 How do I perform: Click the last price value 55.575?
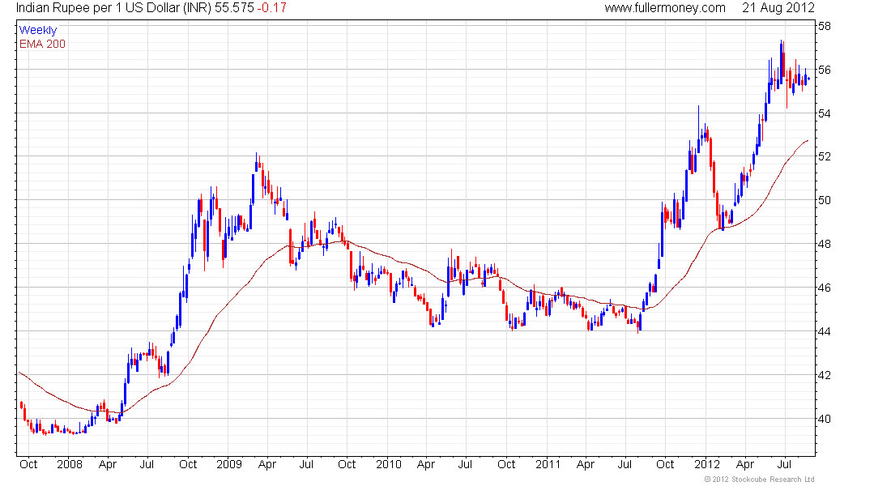(234, 8)
